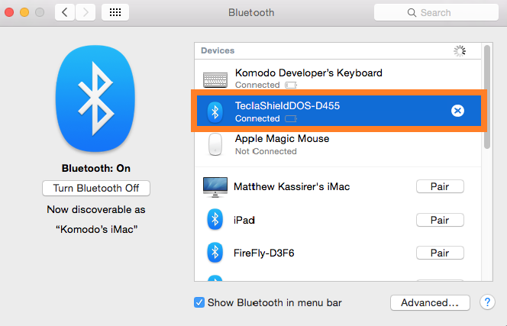Turn Bluetooth Off button

coord(96,188)
